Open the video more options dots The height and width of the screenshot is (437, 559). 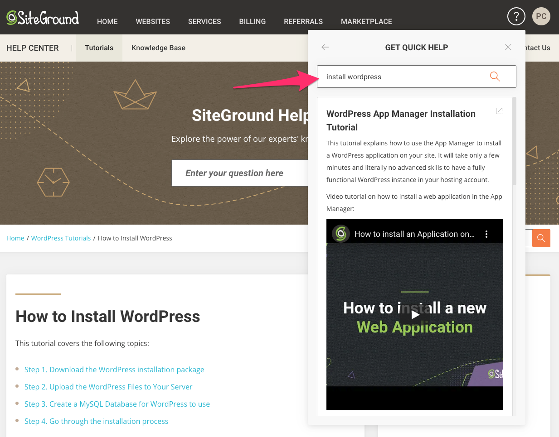(x=486, y=234)
